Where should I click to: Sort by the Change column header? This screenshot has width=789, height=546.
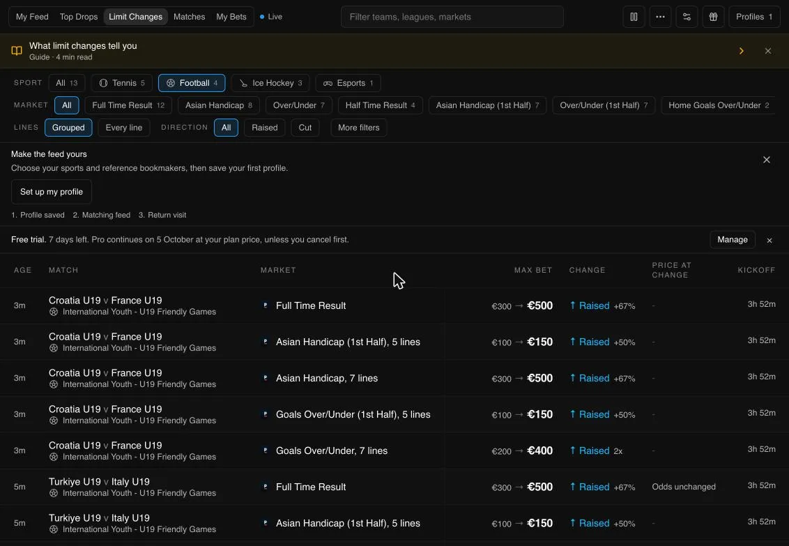click(x=588, y=271)
